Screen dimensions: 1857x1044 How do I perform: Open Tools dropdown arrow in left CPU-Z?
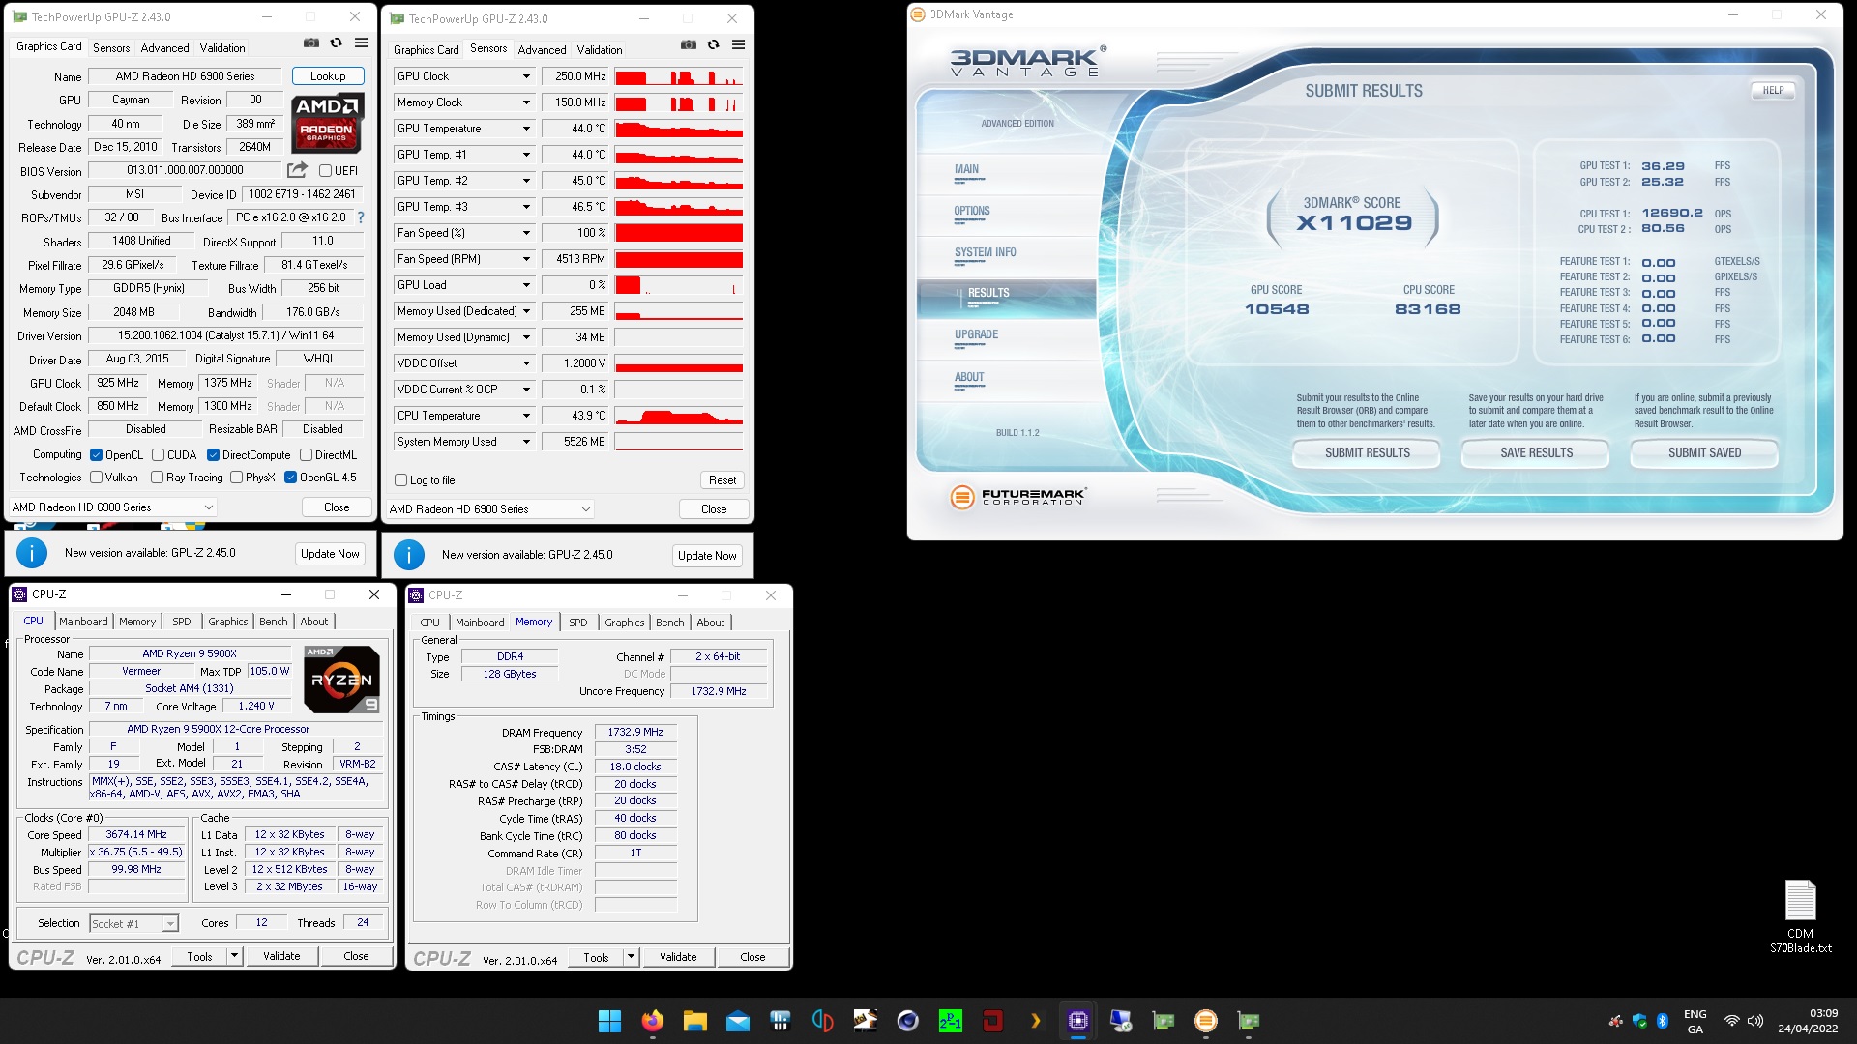pyautogui.click(x=233, y=956)
